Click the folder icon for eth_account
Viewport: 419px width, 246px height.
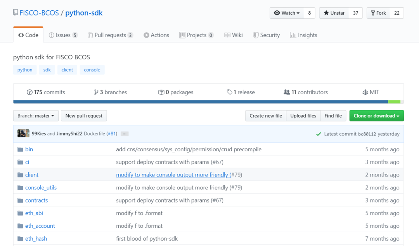click(20, 226)
